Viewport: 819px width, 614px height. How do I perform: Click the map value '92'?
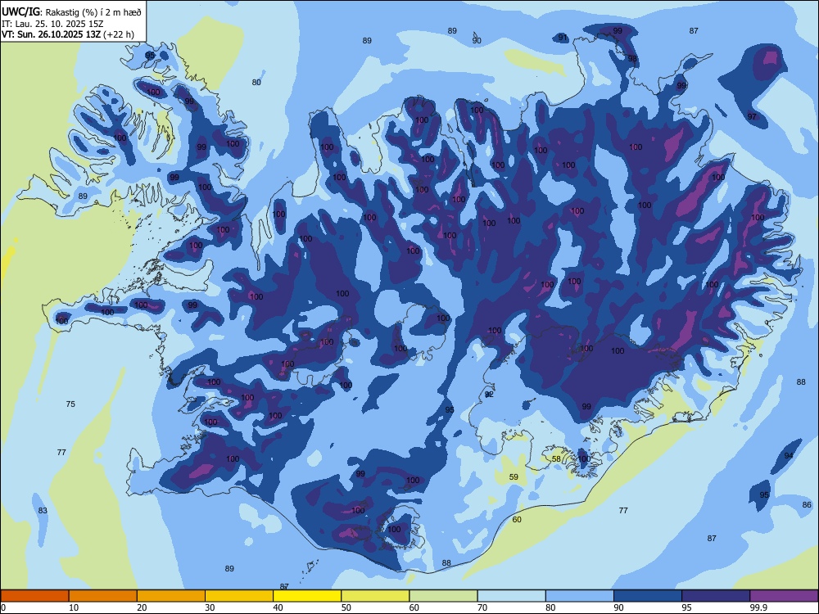click(x=489, y=395)
